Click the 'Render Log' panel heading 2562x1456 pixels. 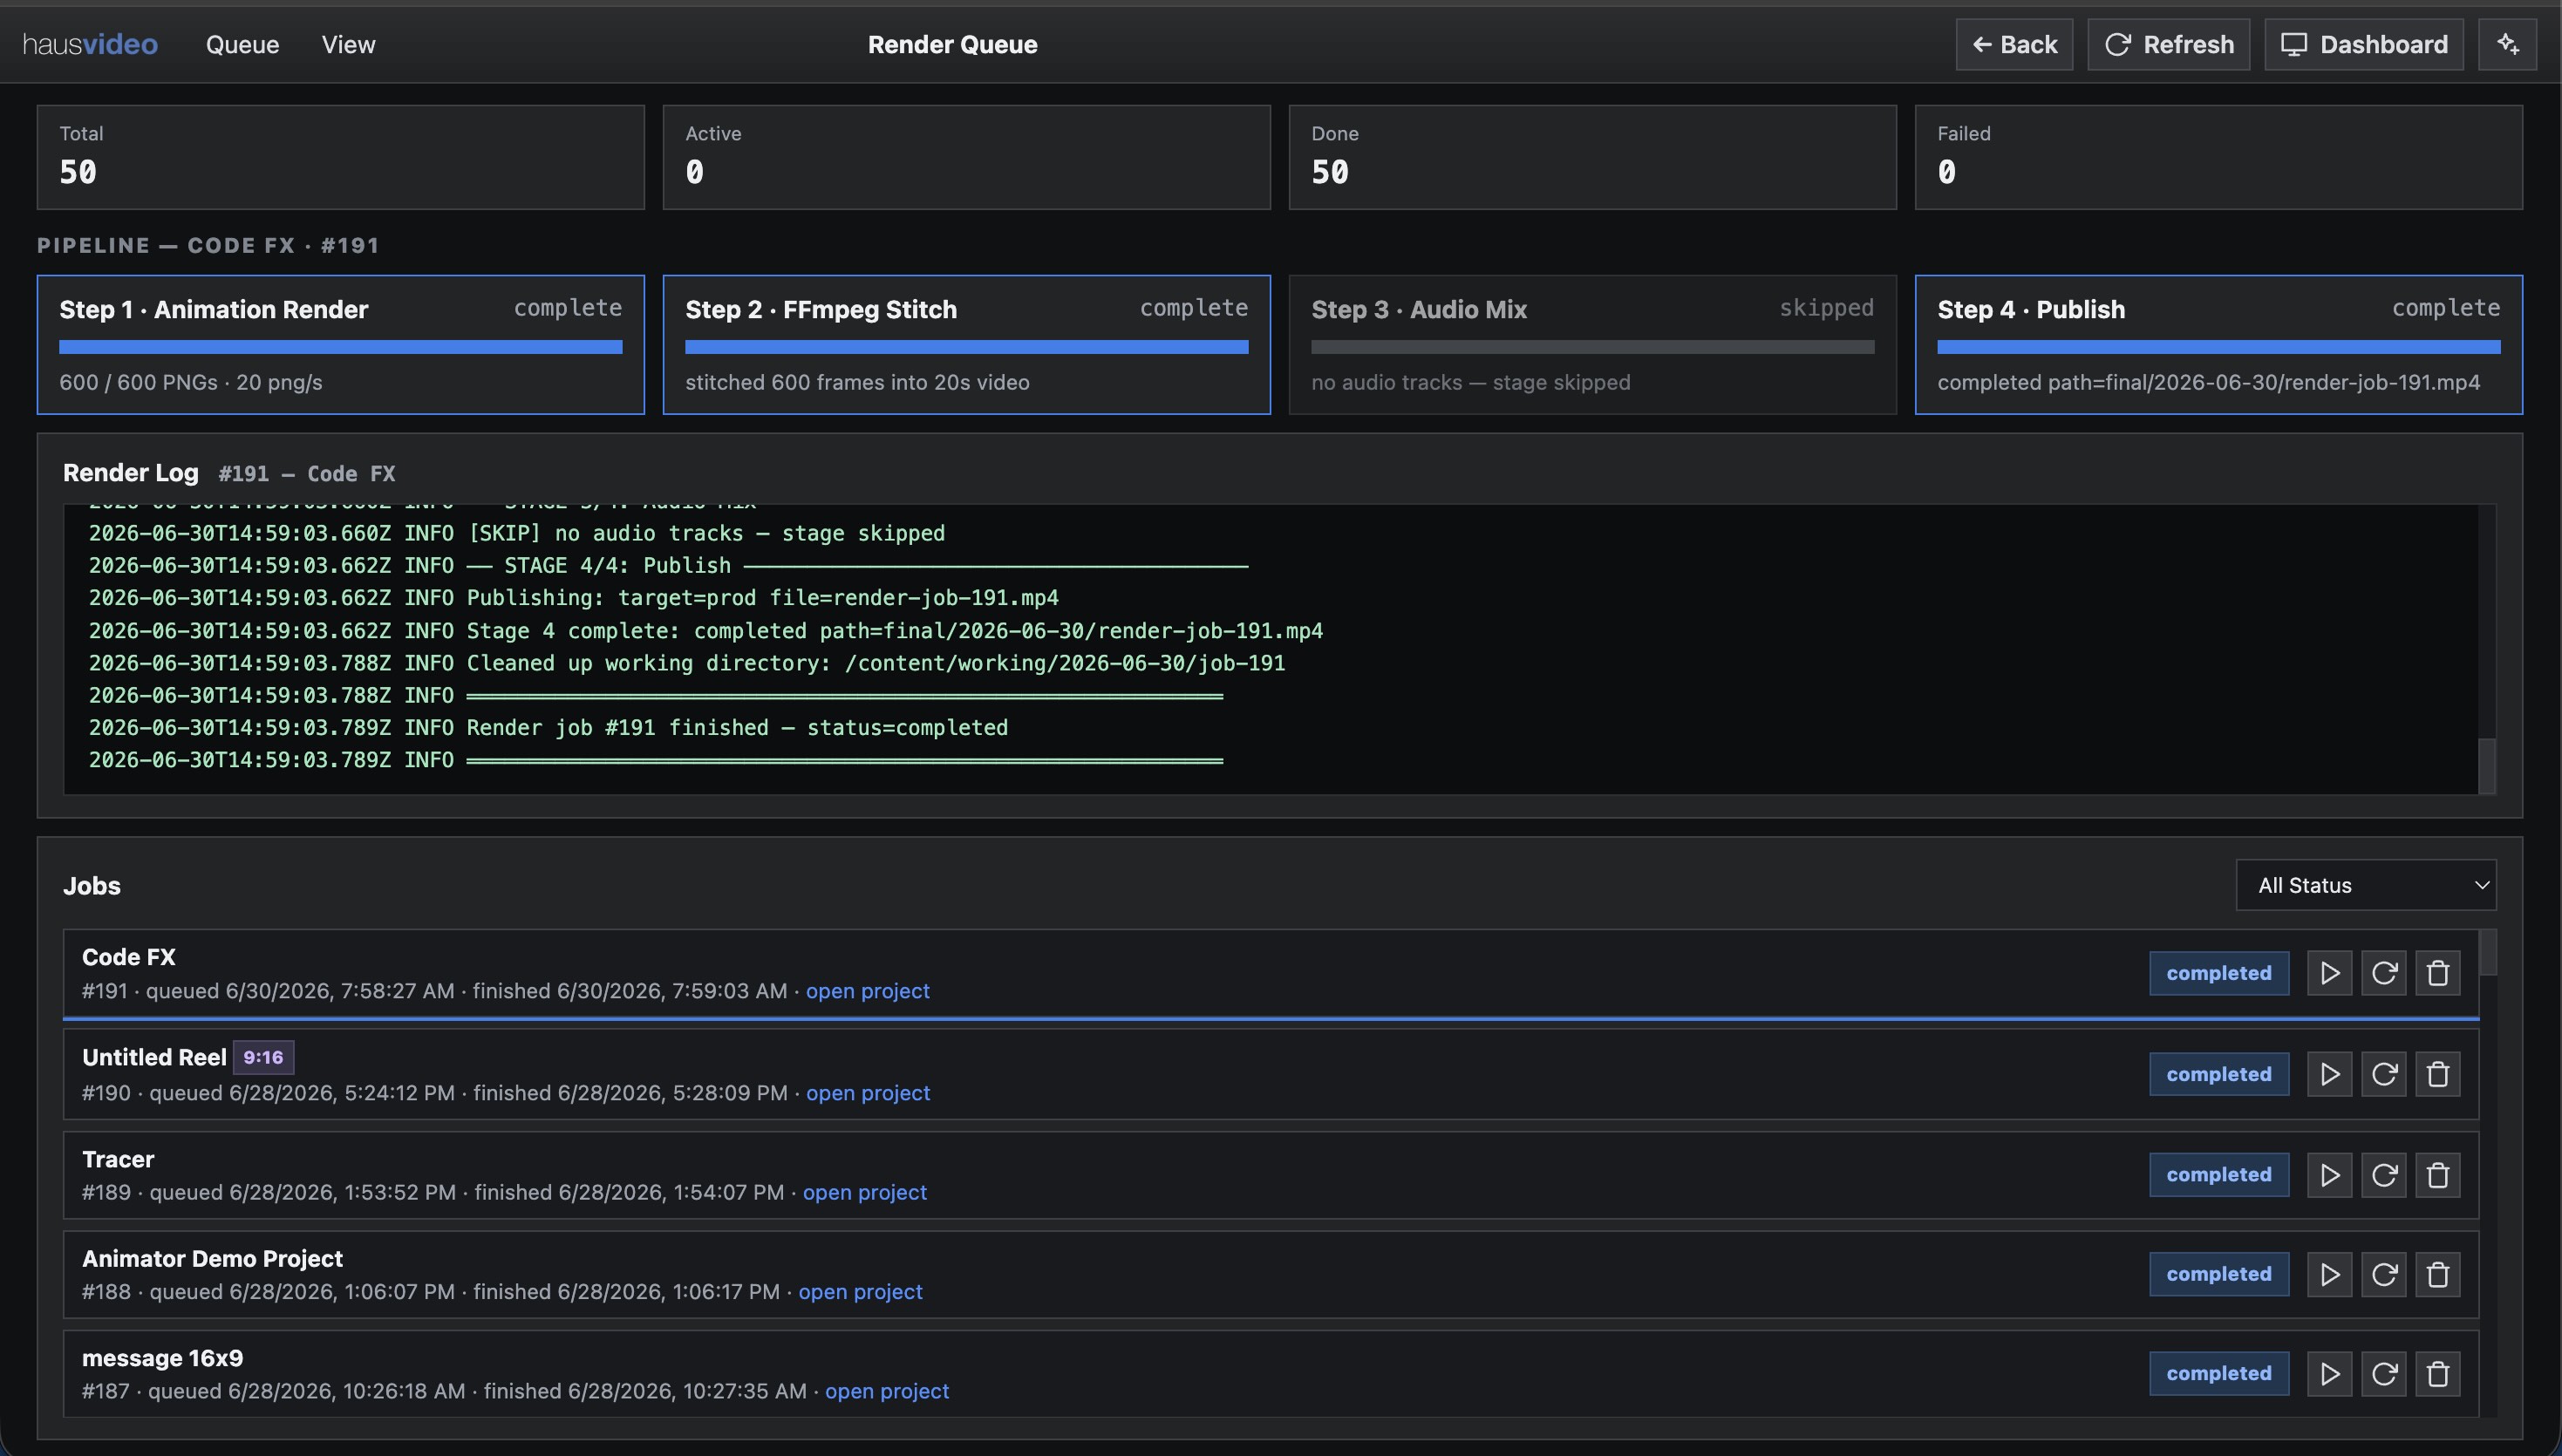pos(130,473)
